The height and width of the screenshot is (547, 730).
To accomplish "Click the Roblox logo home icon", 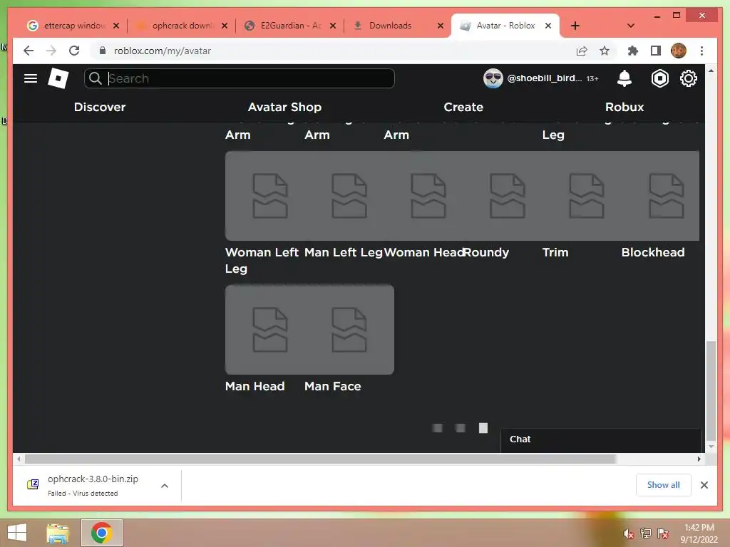I will pos(58,78).
